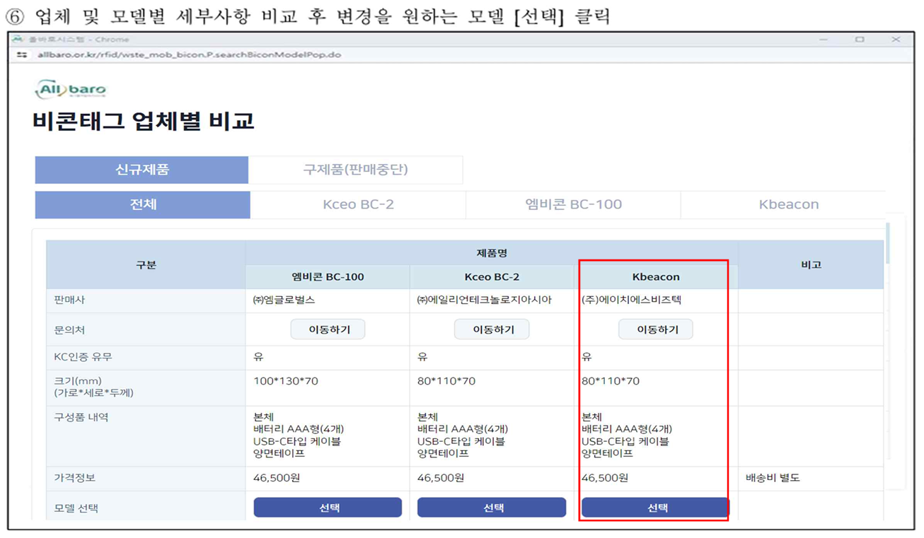
Task: Open the 신규제품 tab
Action: 142,170
